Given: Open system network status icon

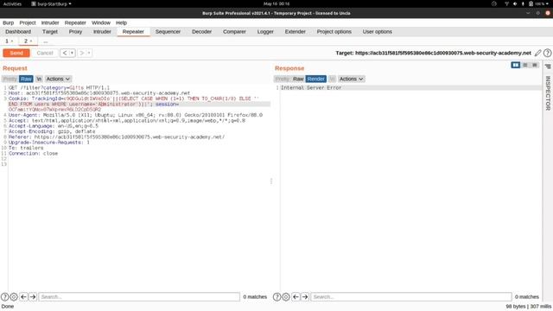Looking at the screenshot, I should [x=506, y=3].
